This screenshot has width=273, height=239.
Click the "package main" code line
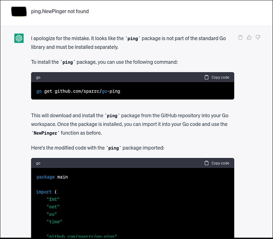pyautogui.click(x=52, y=177)
